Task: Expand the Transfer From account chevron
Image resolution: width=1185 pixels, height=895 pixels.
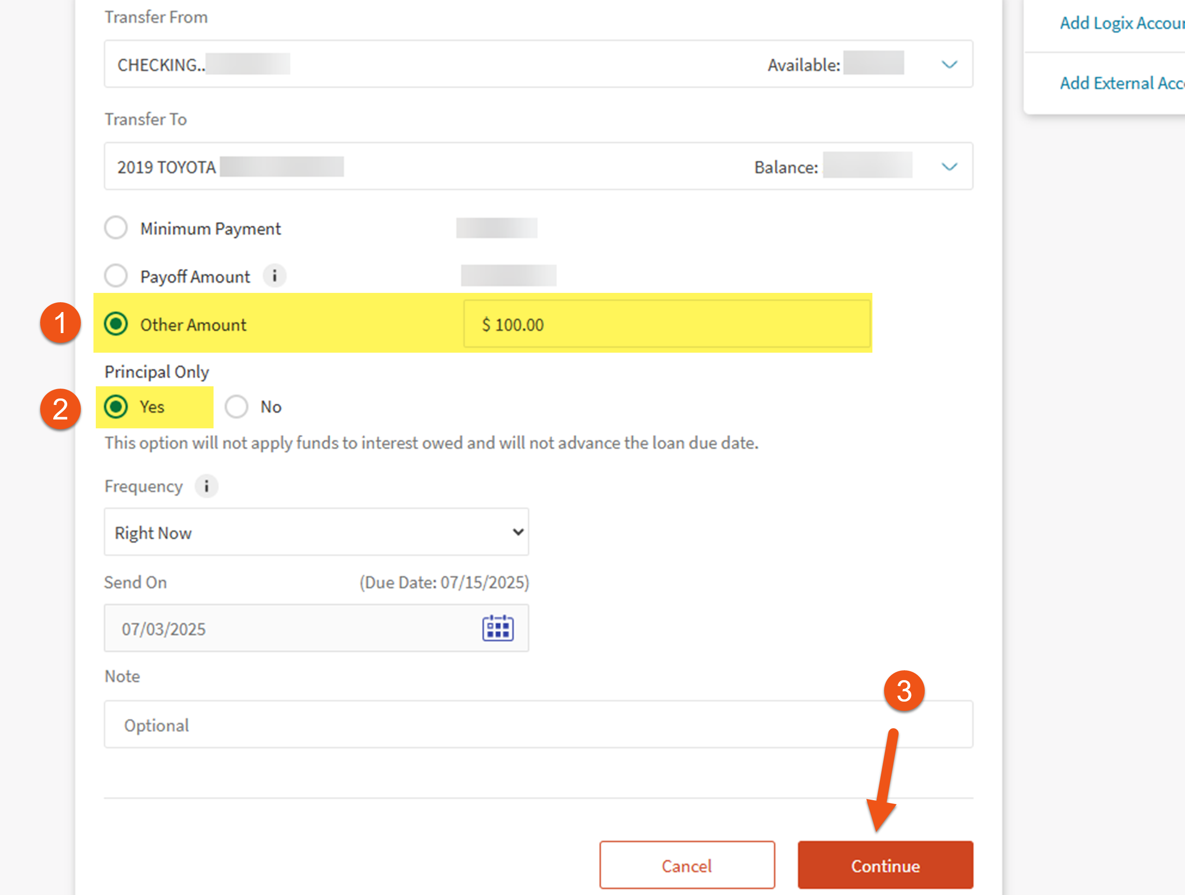Action: (x=949, y=65)
